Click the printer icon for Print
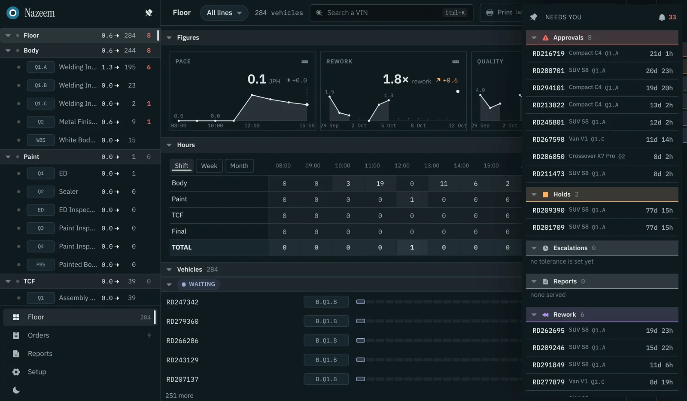The image size is (687, 401). click(489, 12)
